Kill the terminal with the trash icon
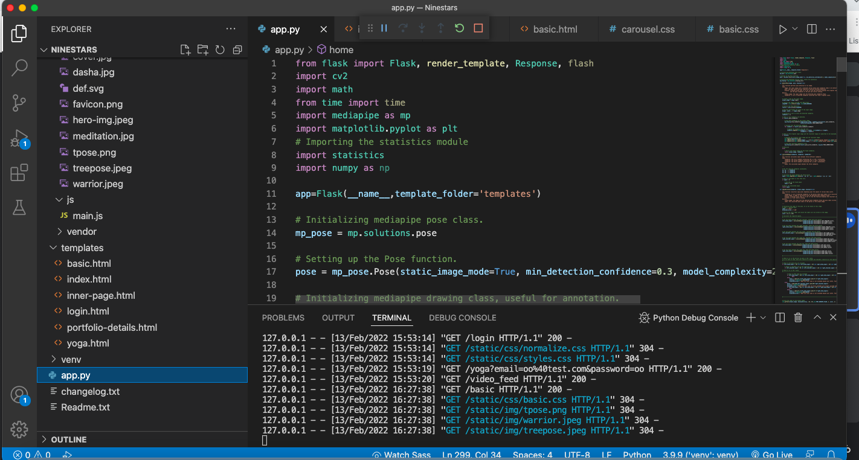 798,318
